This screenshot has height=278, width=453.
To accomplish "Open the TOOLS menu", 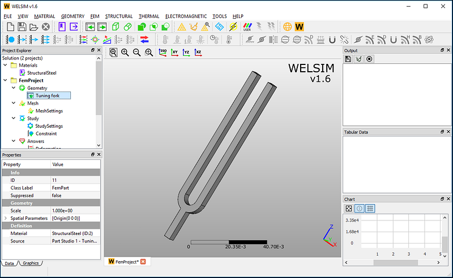I will click(220, 16).
